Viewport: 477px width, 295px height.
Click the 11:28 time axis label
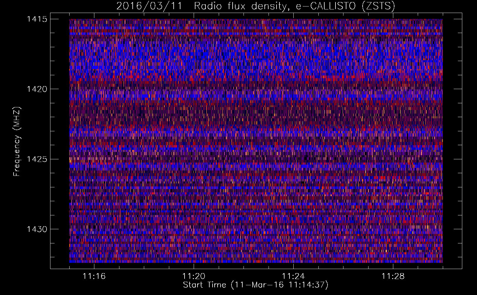coord(393,276)
